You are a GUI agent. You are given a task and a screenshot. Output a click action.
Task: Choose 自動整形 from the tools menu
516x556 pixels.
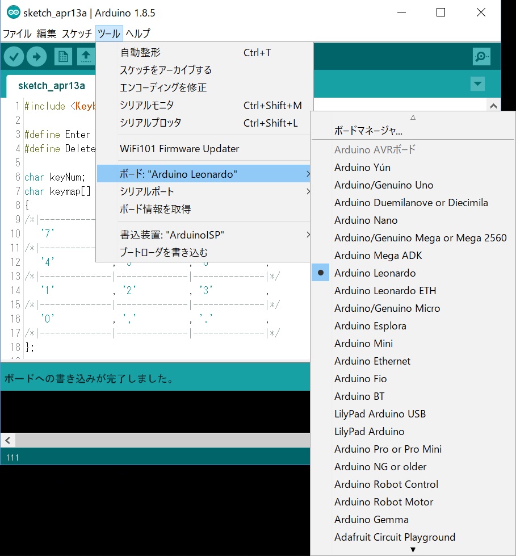pos(203,52)
